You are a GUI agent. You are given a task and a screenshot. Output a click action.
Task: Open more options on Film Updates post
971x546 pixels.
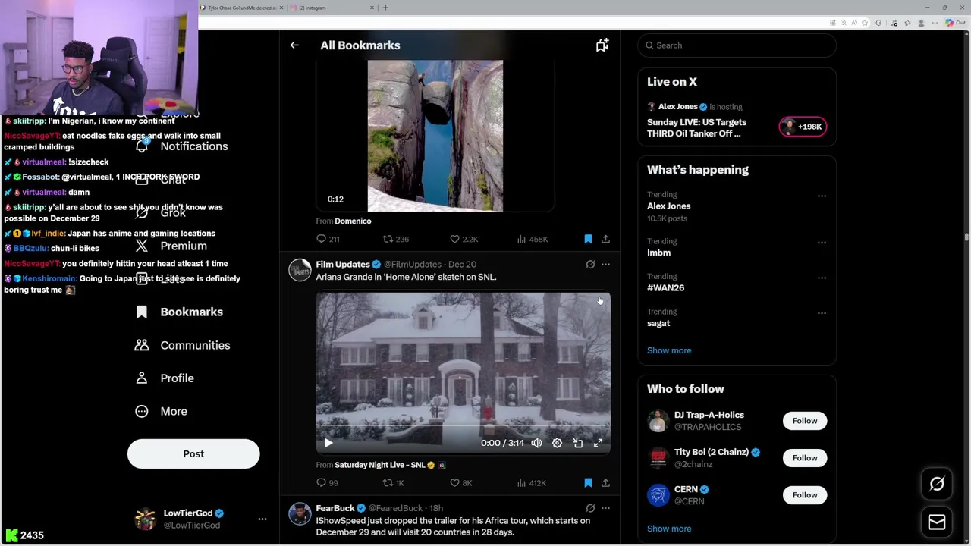[605, 265]
